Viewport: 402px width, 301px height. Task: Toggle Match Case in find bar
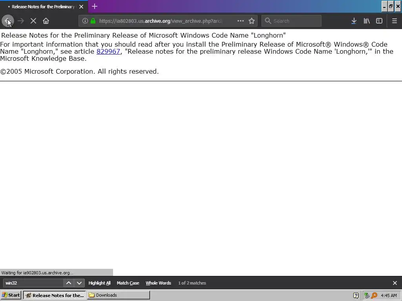click(x=128, y=283)
